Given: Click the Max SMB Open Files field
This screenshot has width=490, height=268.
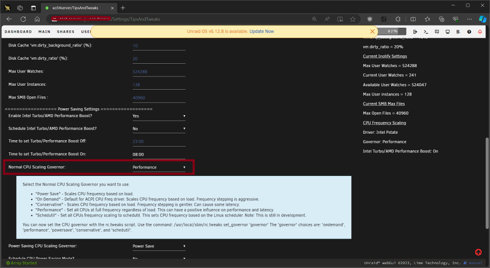Looking at the screenshot, I should tap(159, 98).
